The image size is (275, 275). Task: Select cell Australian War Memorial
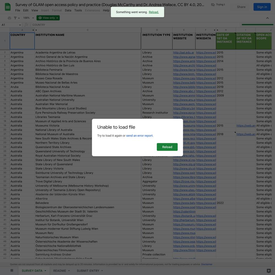point(88,104)
